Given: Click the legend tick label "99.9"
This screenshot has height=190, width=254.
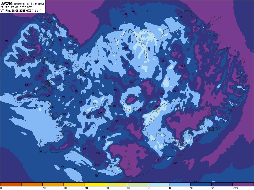Looking at the screenshot, I should point(235,188).
